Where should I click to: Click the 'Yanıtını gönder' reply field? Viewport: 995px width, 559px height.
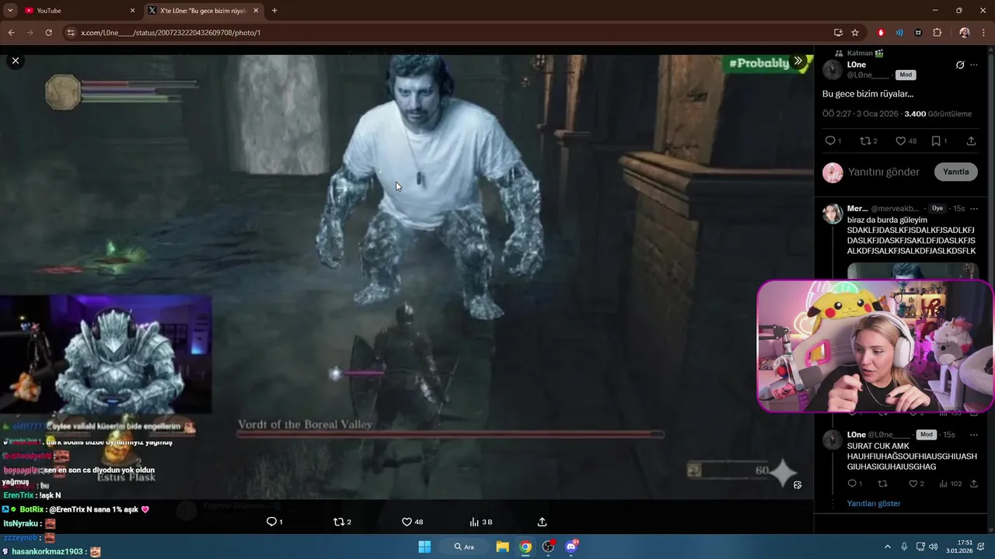click(884, 172)
